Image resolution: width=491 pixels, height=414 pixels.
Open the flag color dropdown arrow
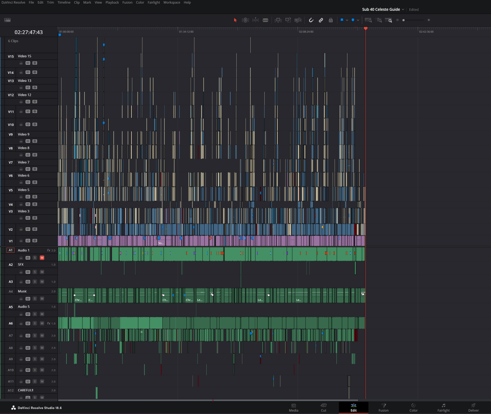[x=347, y=20]
